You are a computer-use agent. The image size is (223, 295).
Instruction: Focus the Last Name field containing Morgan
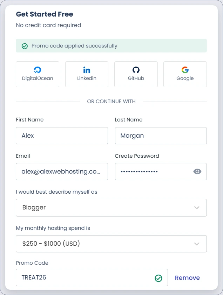(x=161, y=136)
